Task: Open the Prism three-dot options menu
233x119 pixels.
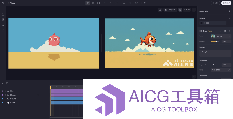Action: (229, 31)
